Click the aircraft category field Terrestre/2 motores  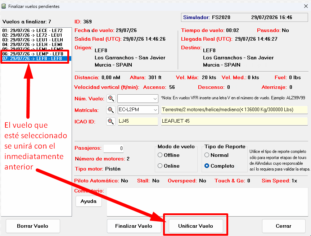(234, 110)
